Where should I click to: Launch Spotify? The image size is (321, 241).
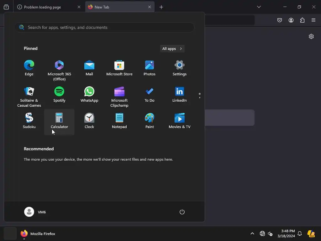point(59,94)
